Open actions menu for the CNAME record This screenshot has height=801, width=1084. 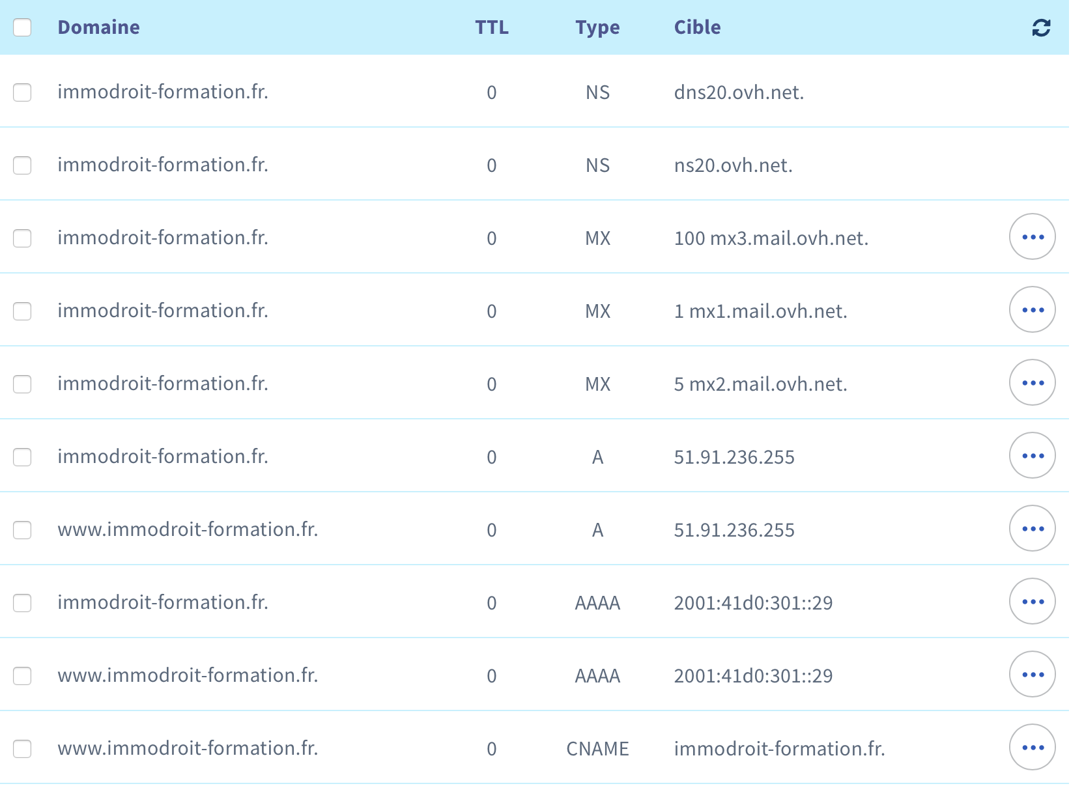tap(1032, 748)
